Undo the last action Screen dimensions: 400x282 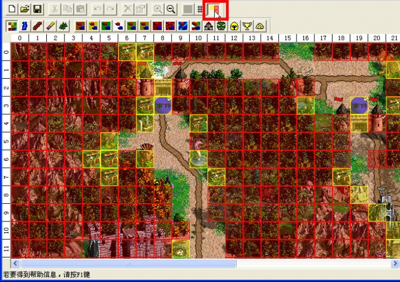98,9
